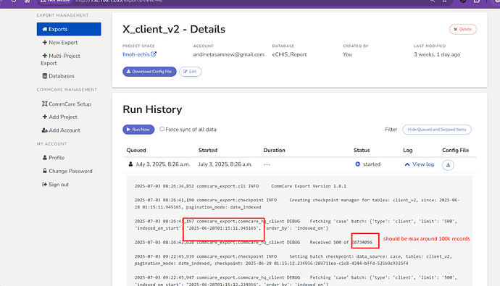
Task: Click the eCHIS_Report database value
Action: coord(289,54)
